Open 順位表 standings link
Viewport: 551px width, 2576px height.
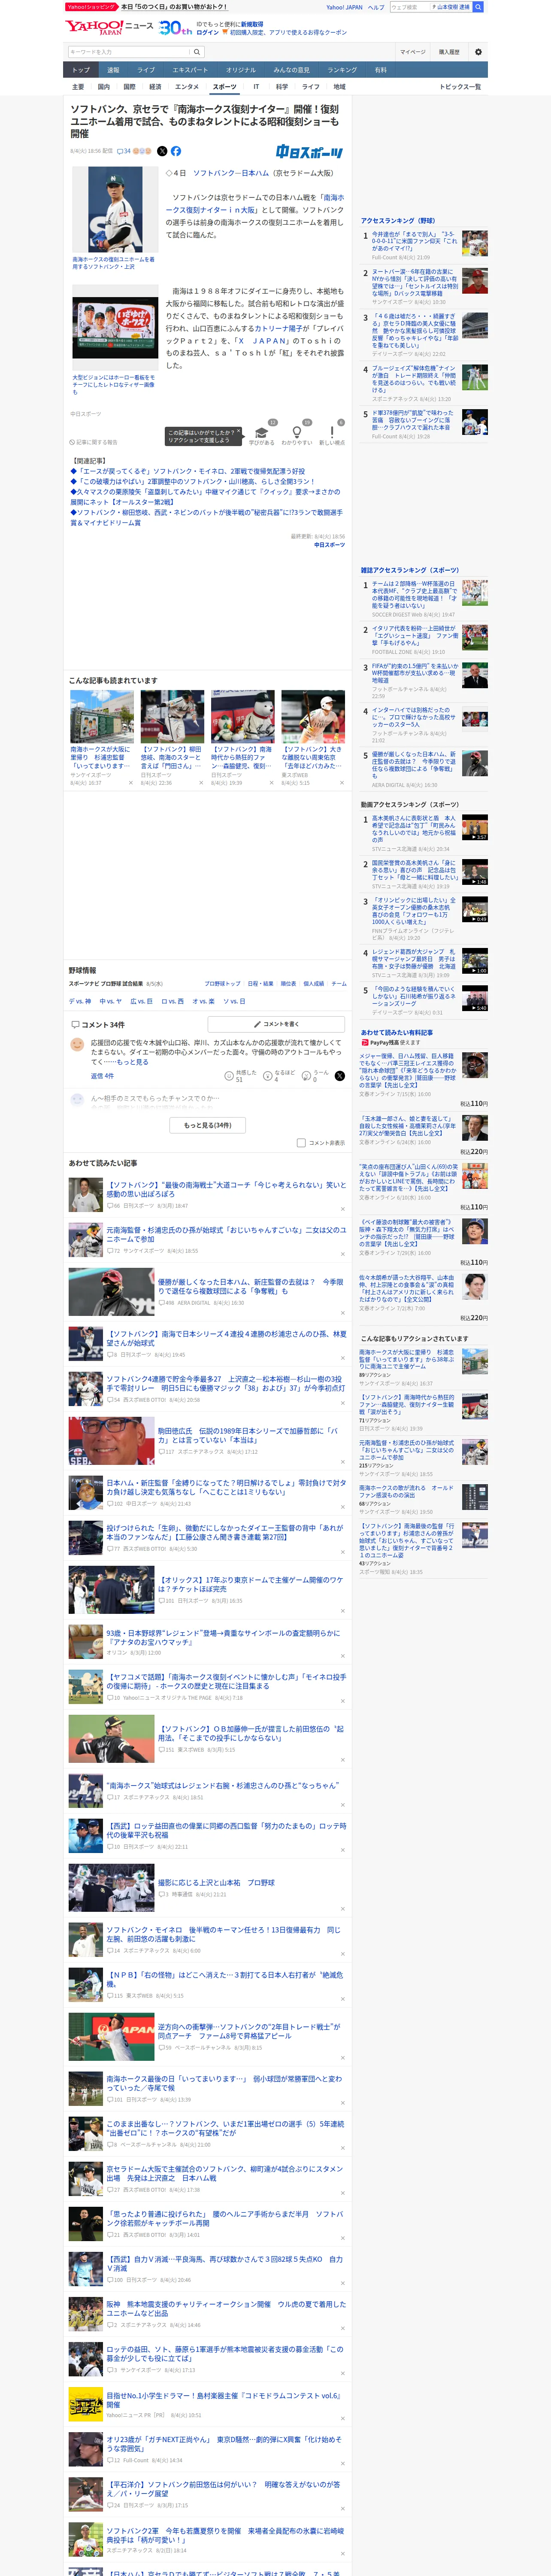click(x=288, y=984)
